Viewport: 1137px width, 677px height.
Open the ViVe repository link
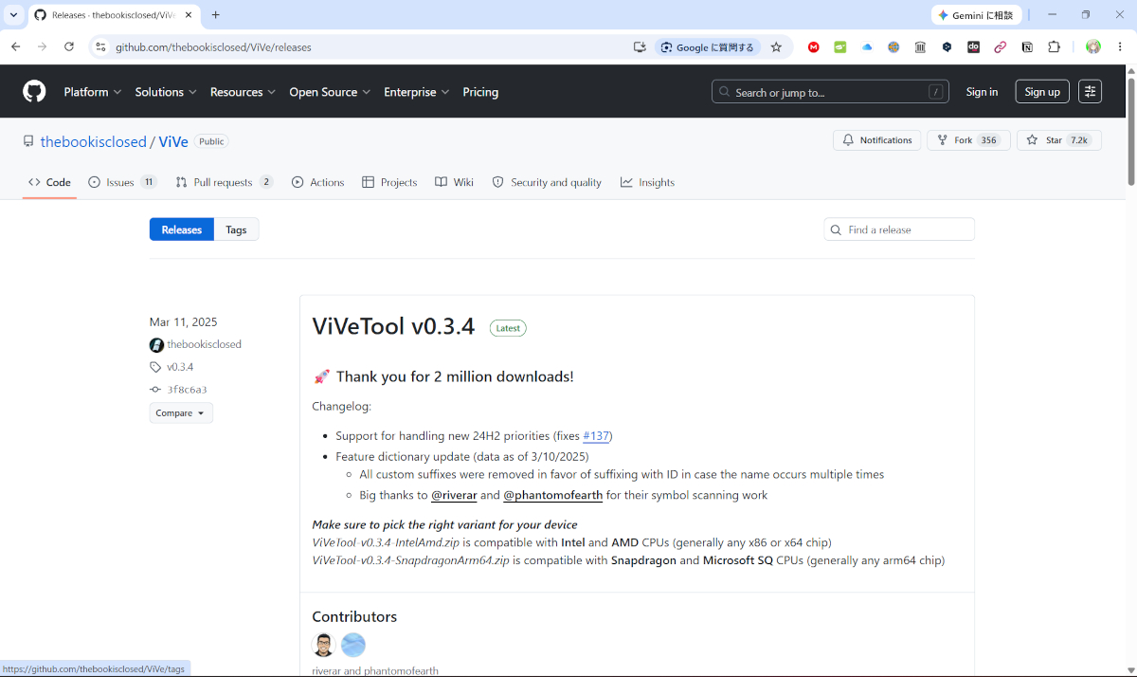click(173, 141)
